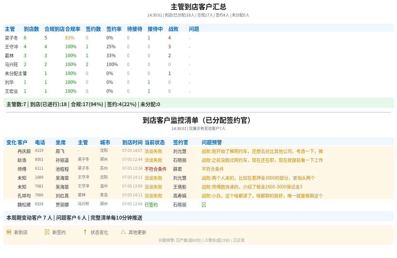Click the warning starting 战败:小白
Viewport: 397px width, 258px height.
point(262,196)
